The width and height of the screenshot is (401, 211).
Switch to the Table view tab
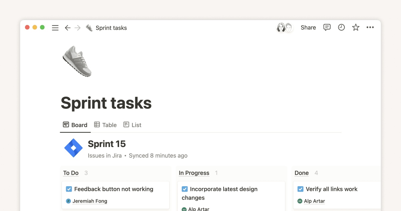pos(105,125)
